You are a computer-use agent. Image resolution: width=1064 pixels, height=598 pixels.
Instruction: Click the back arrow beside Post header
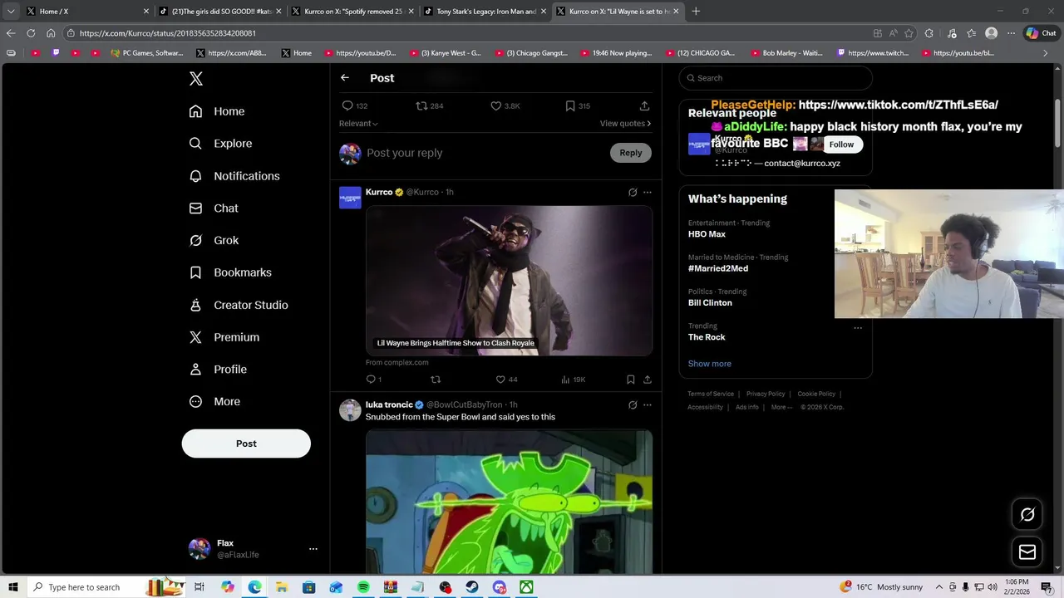coord(345,78)
